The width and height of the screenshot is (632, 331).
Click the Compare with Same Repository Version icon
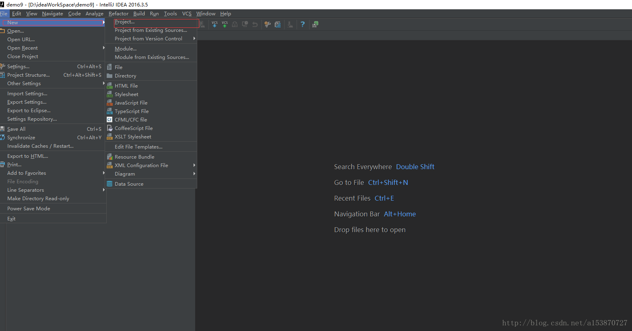pos(235,24)
